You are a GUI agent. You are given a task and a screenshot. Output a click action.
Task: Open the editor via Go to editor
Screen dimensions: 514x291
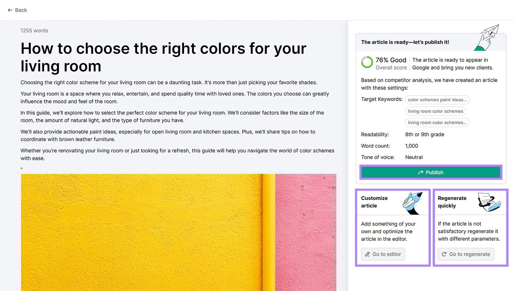pyautogui.click(x=383, y=254)
